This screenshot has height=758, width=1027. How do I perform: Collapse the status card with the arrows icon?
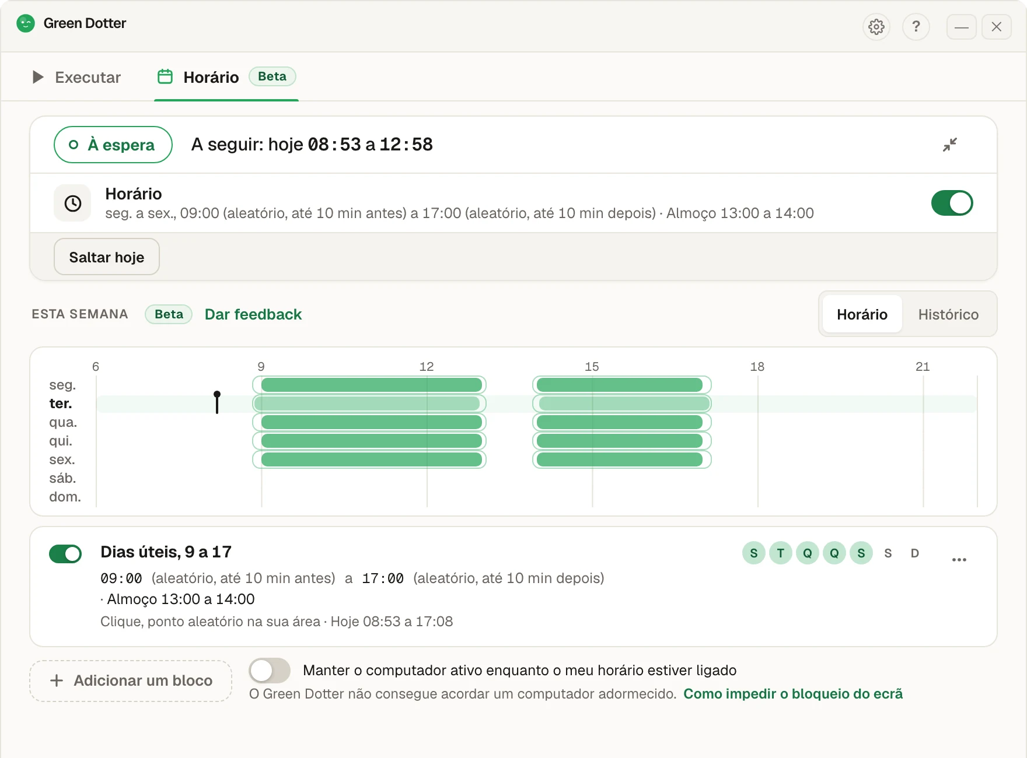click(950, 145)
